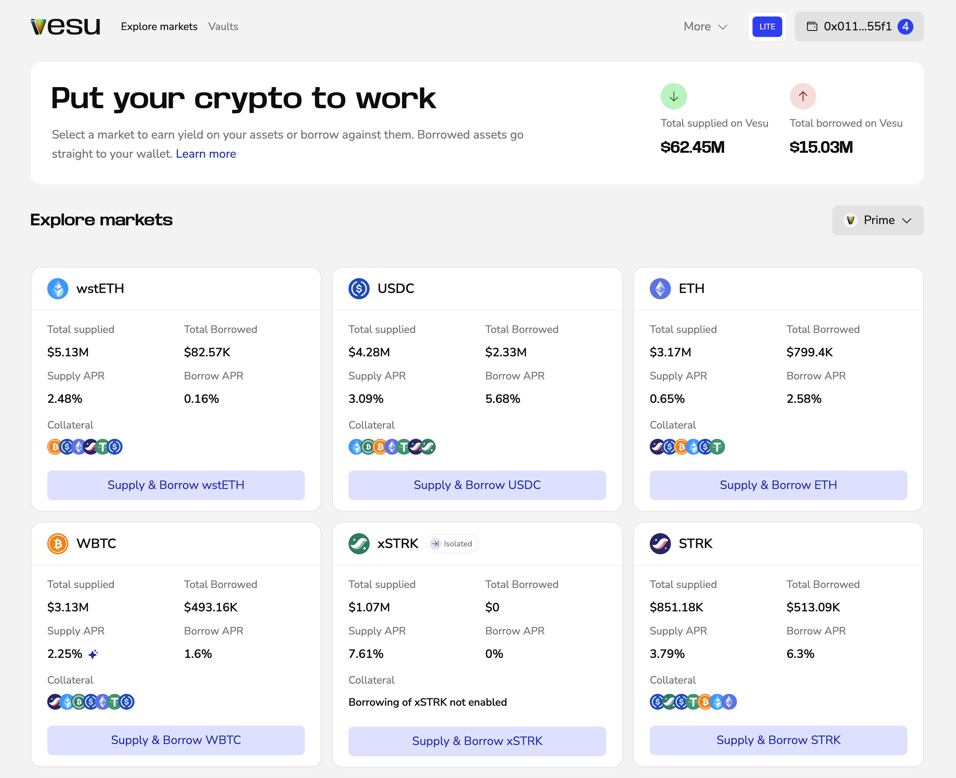Viewport: 956px width, 778px height.
Task: Click the WBTC token icon in card header
Action: pyautogui.click(x=58, y=544)
